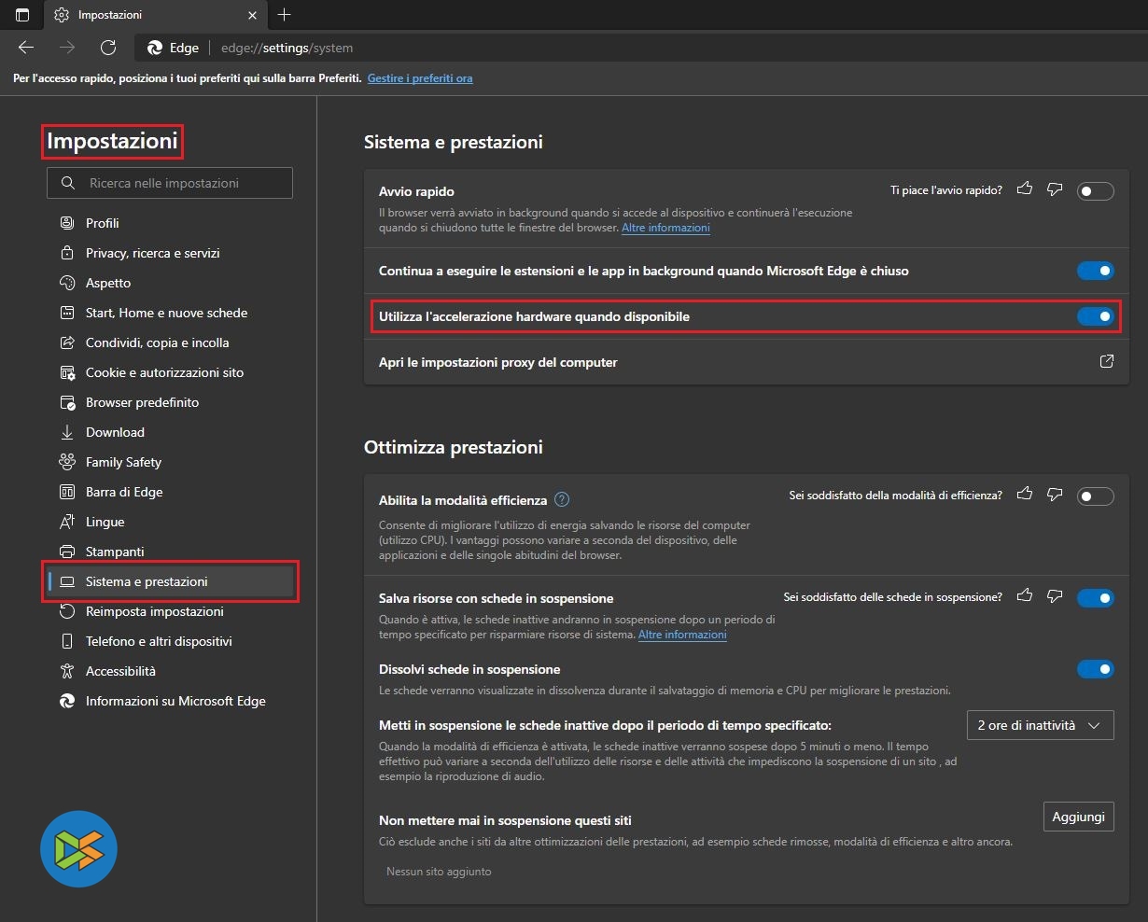Open a new tab with plus icon
Viewport: 1148px width, 922px height.
tap(285, 15)
